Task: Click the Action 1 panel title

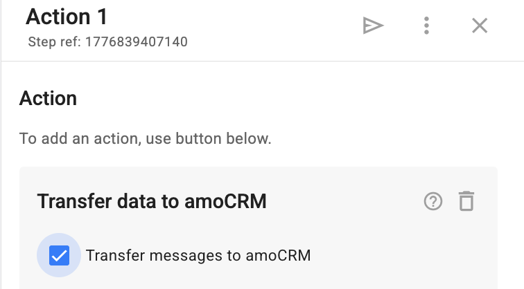Action: 67,17
